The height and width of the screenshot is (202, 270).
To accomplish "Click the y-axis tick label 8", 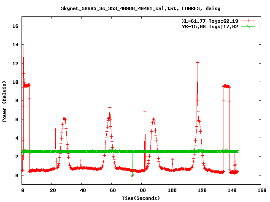I will click(x=17, y=101).
